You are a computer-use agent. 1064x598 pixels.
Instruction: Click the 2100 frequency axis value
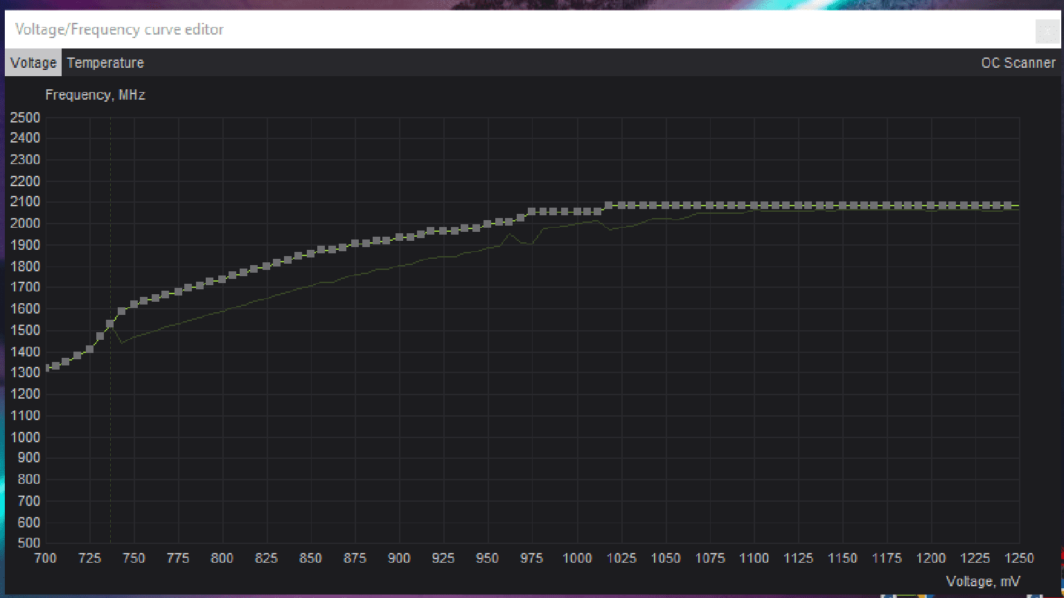click(x=25, y=202)
